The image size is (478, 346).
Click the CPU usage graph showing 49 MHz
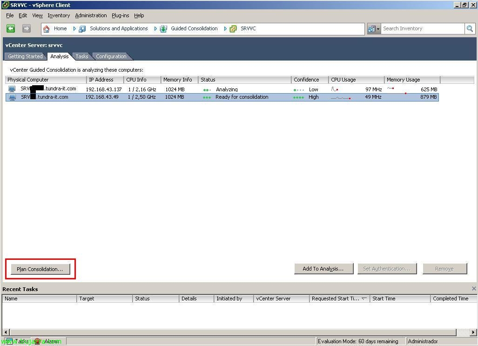click(x=341, y=98)
